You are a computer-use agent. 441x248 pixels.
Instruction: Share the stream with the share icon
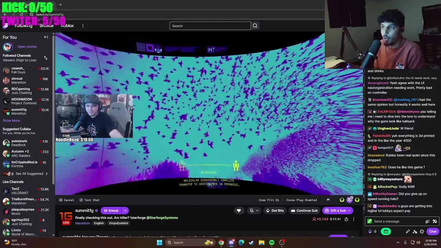346,219
